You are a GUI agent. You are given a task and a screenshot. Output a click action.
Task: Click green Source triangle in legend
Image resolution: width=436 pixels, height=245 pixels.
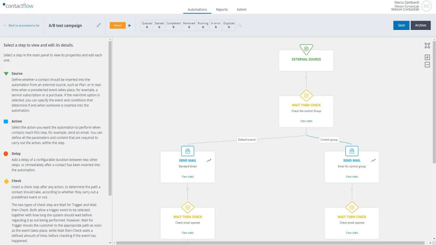point(6,73)
